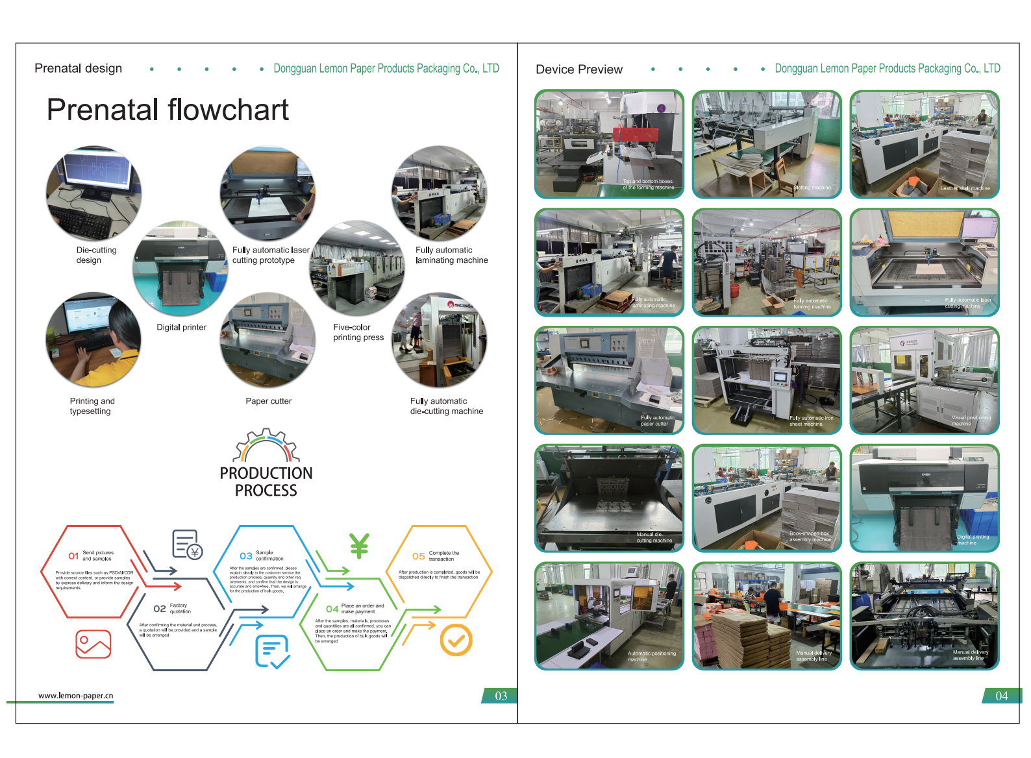Click the Prenatal flowchart heading
This screenshot has height=758, width=1031.
168,110
